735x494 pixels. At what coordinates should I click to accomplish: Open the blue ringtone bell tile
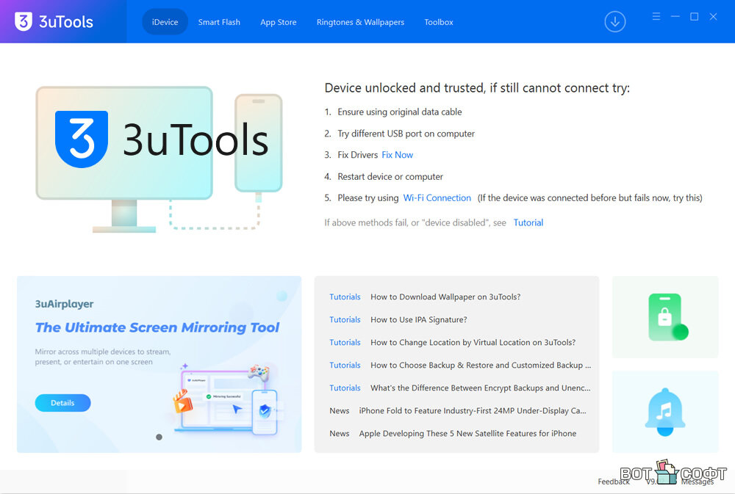coord(665,411)
